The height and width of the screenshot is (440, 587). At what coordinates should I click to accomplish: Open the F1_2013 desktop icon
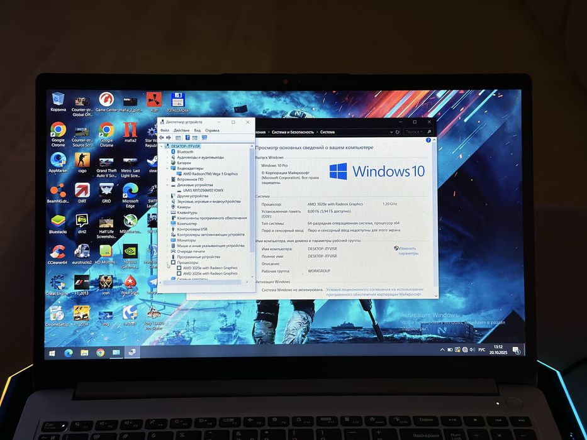point(82,285)
